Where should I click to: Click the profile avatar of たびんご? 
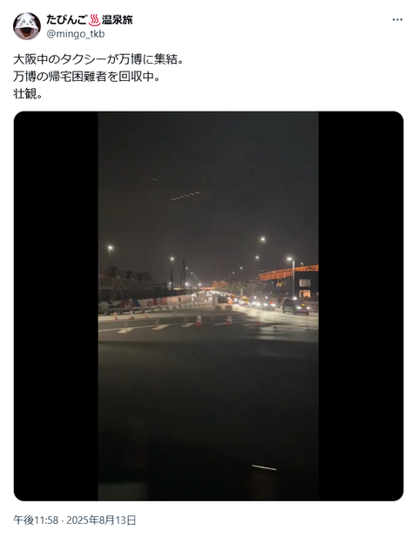tap(27, 26)
